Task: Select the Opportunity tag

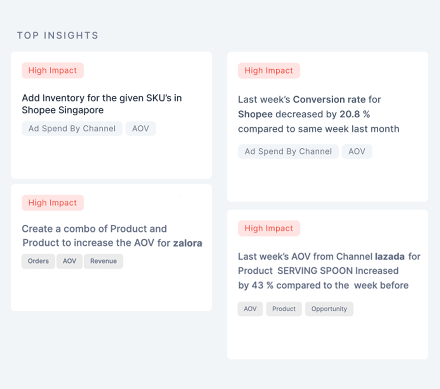Action: coord(329,309)
